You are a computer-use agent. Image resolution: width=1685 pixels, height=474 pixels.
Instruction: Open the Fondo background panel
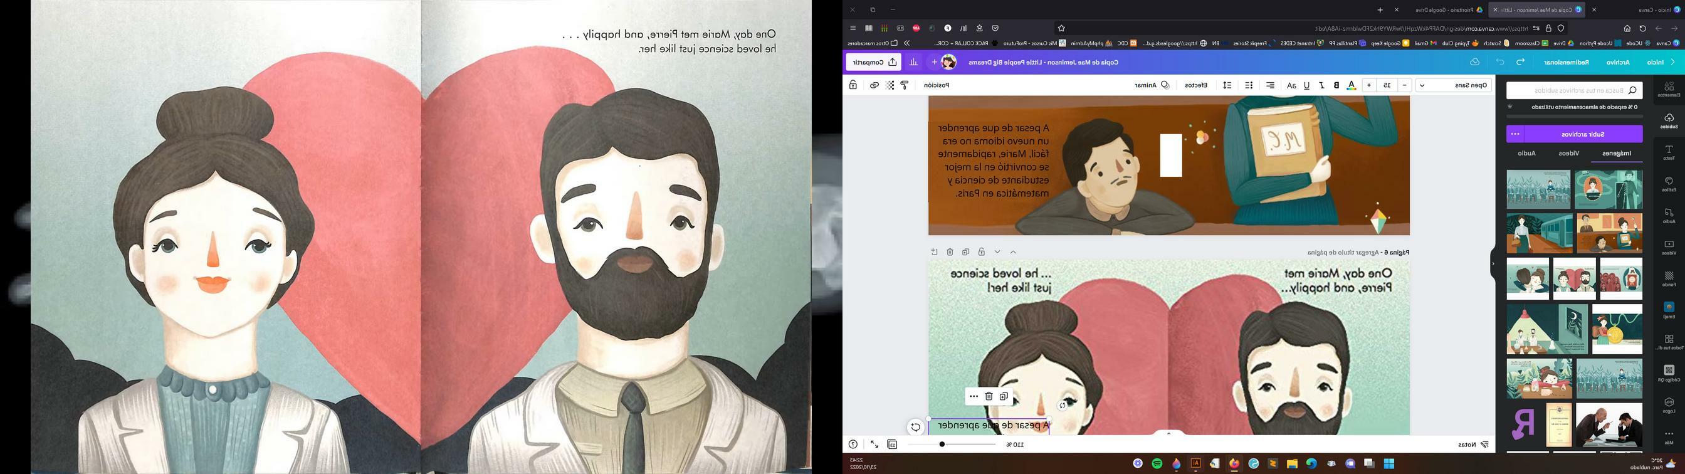coord(1669,279)
